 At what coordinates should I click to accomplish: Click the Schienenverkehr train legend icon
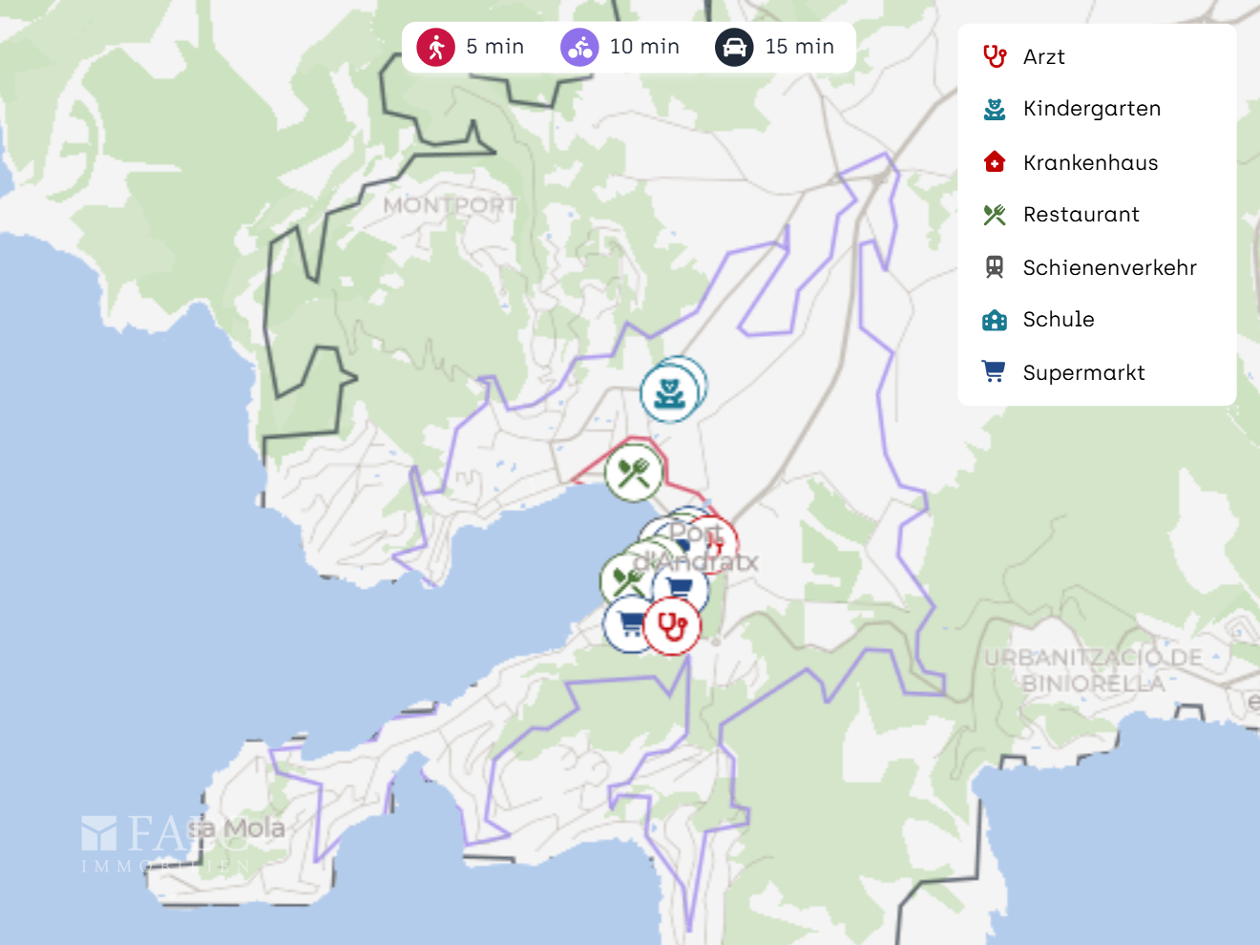[995, 267]
